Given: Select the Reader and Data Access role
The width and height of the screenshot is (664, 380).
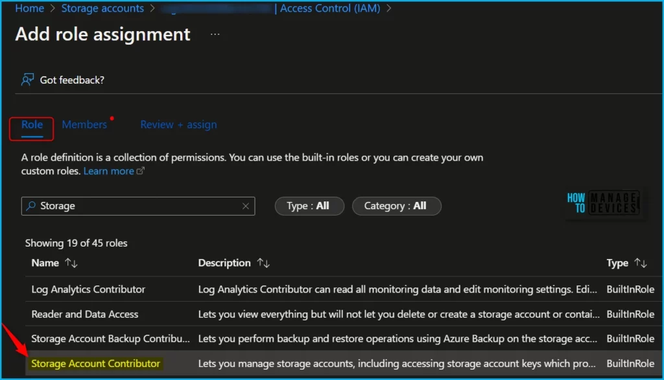Looking at the screenshot, I should click(85, 314).
